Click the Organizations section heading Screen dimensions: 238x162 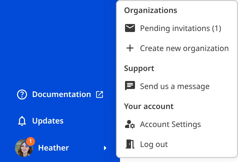[x=150, y=10]
